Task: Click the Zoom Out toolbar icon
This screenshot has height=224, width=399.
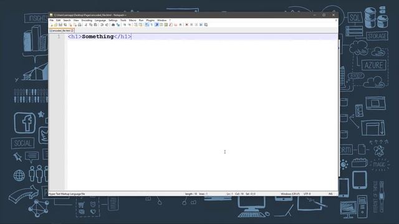Action: (x=129, y=25)
